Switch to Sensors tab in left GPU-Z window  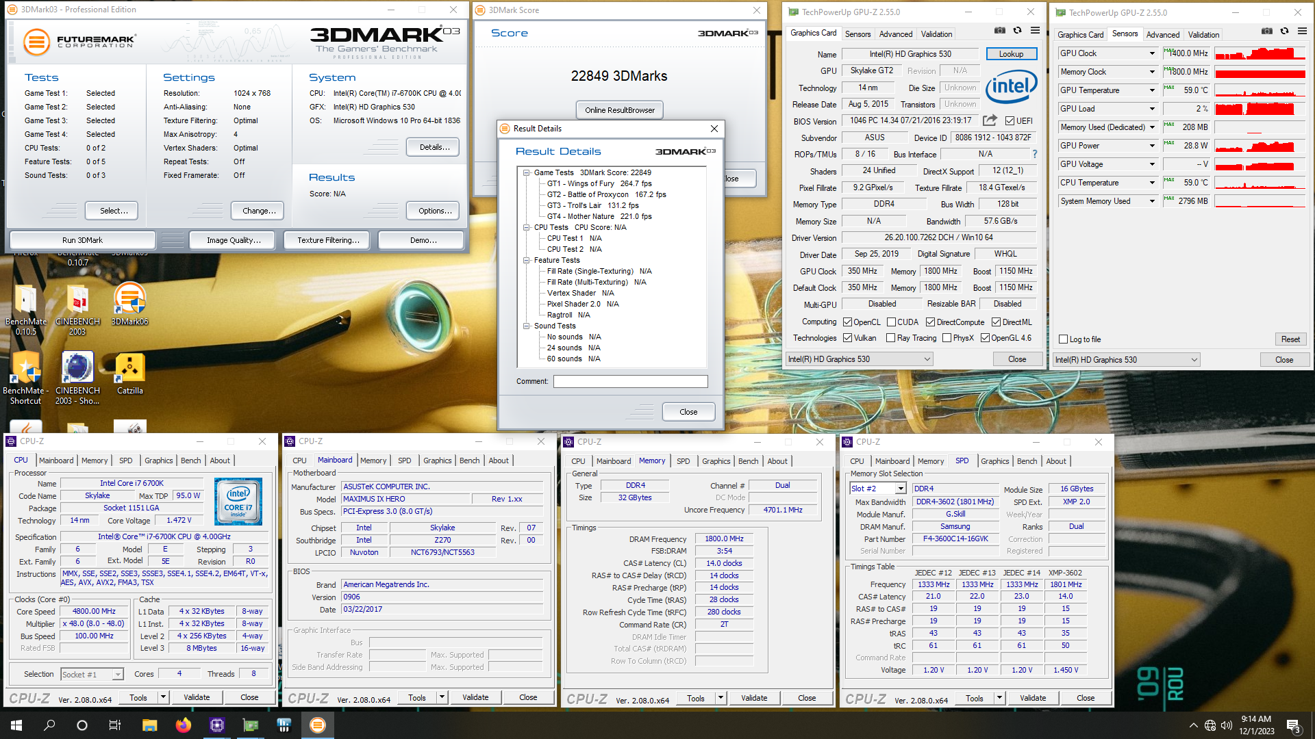(857, 34)
